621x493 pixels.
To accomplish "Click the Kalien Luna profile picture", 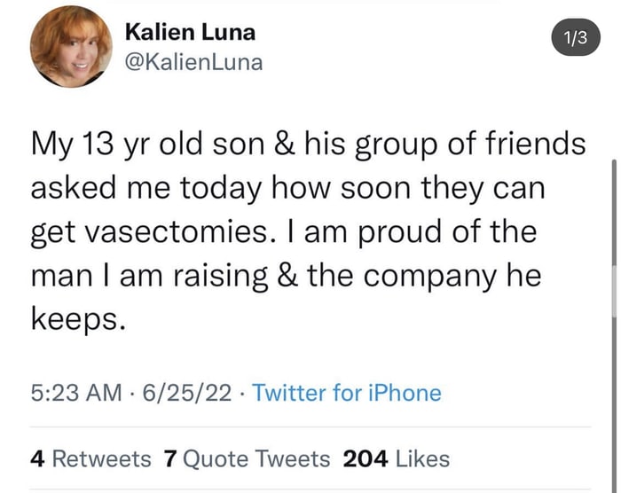I will coord(71,52).
